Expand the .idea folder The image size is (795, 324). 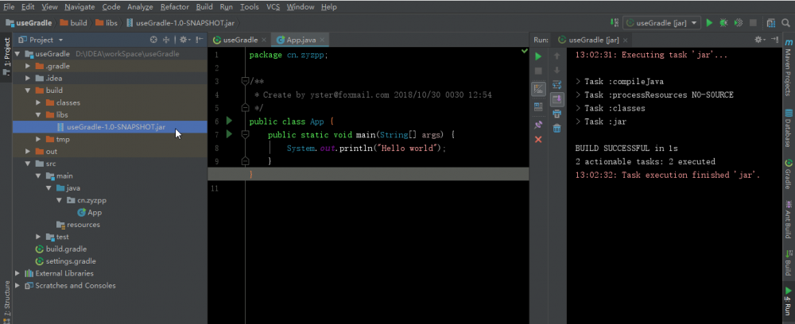tap(29, 78)
